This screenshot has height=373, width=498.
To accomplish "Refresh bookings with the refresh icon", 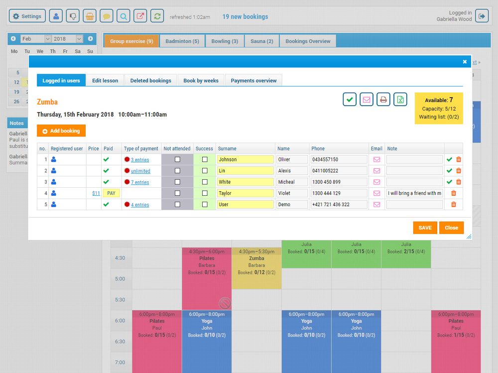I will click(156, 15).
